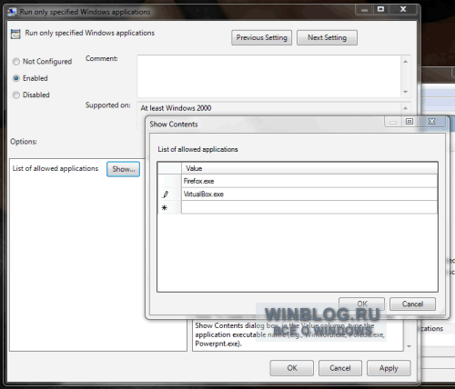Viewport: 455px width, 389px height.
Task: Select the Not Configured radio button
Action: tap(16, 62)
